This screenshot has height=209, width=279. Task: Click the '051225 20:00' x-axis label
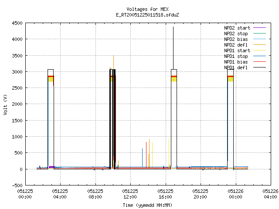(201, 194)
